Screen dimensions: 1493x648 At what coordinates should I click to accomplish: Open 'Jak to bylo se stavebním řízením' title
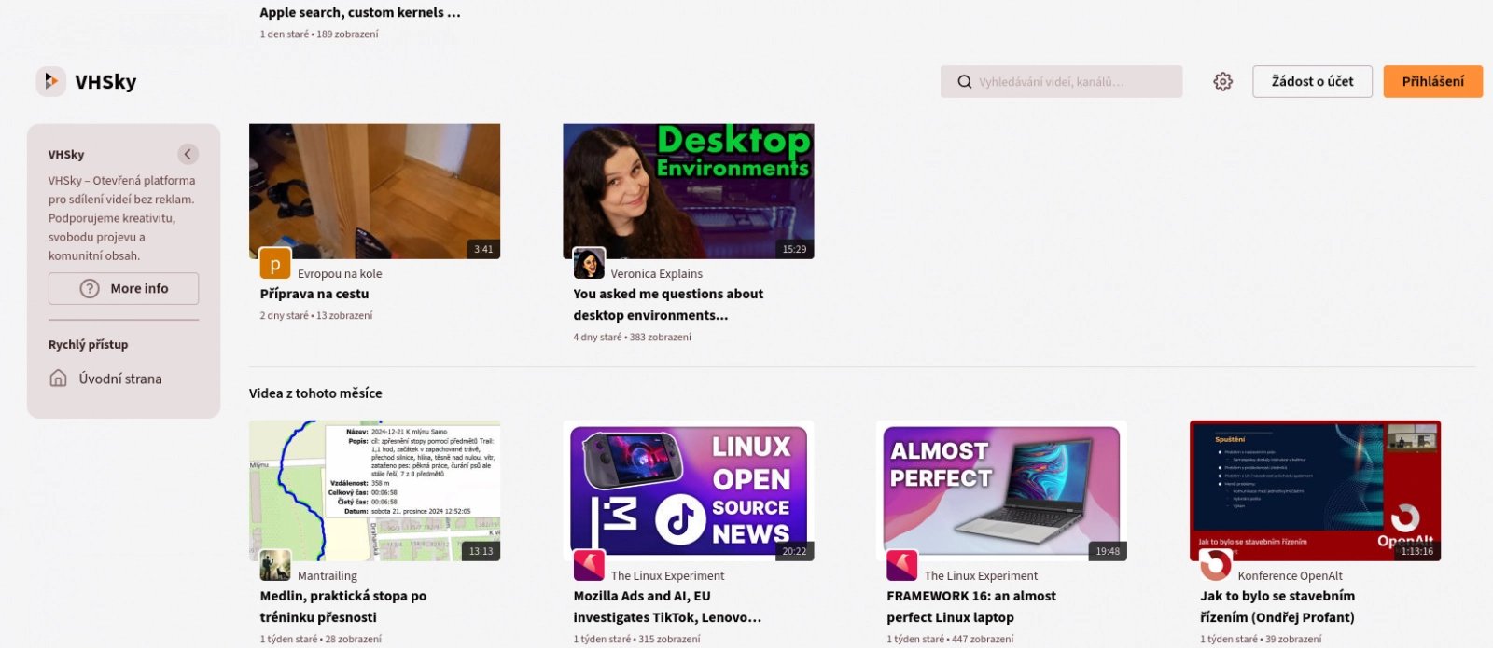coord(1277,607)
